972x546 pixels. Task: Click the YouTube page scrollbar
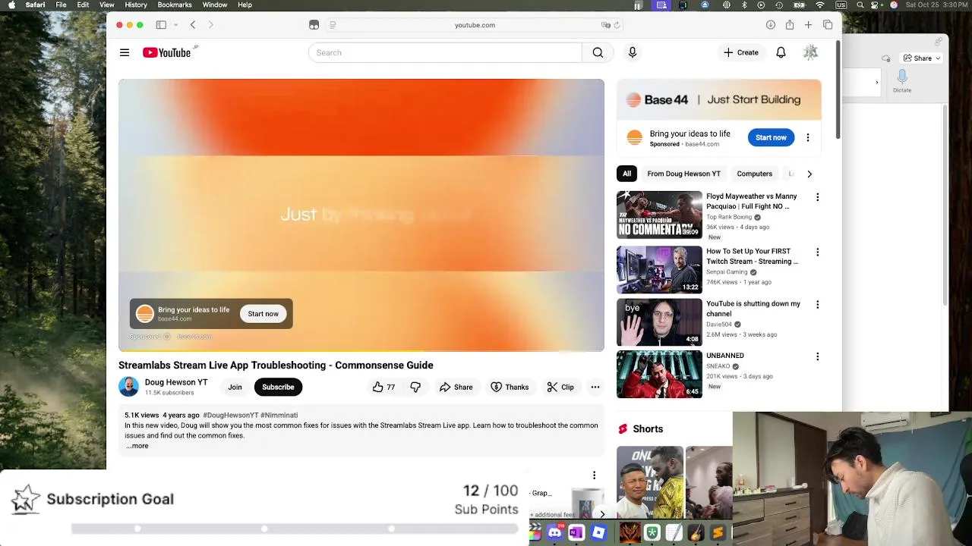click(x=838, y=89)
